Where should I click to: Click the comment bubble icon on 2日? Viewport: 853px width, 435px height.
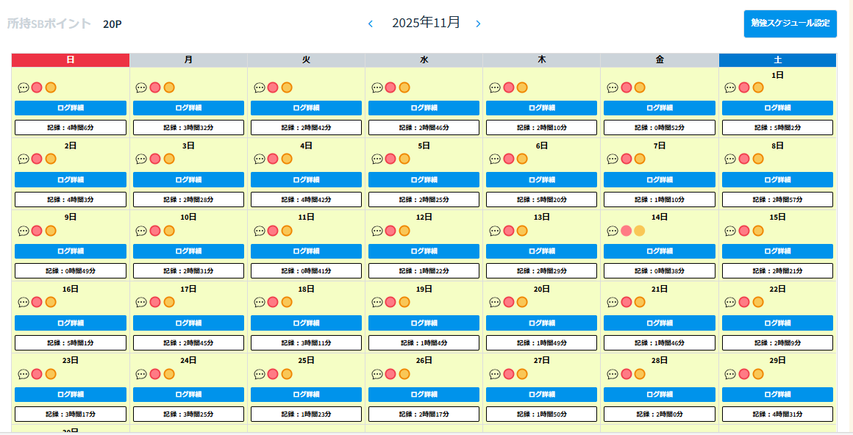point(24,159)
